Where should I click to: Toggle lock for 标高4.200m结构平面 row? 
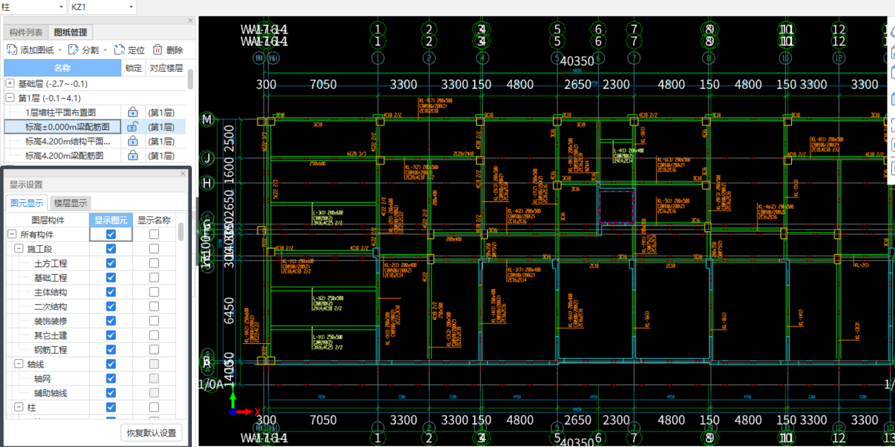133,141
